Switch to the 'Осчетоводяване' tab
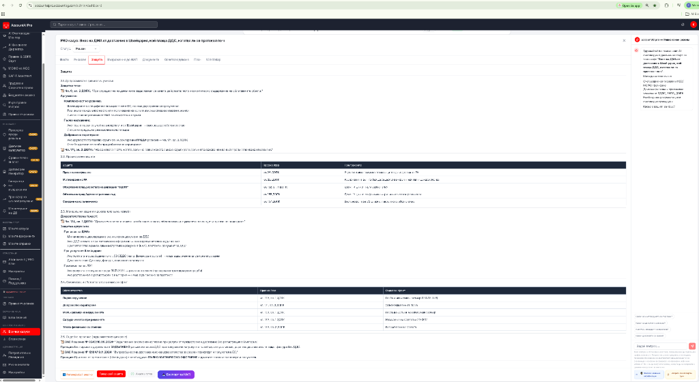699x382 pixels. pos(177,59)
